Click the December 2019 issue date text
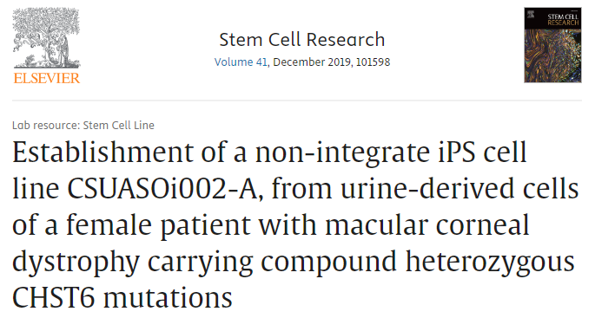 [312, 62]
